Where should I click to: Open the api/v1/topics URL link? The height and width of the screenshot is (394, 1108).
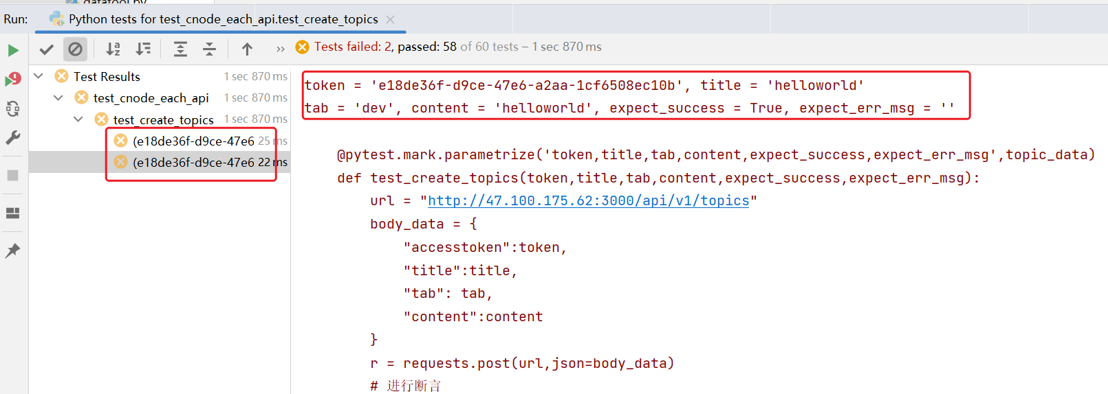[x=589, y=200]
